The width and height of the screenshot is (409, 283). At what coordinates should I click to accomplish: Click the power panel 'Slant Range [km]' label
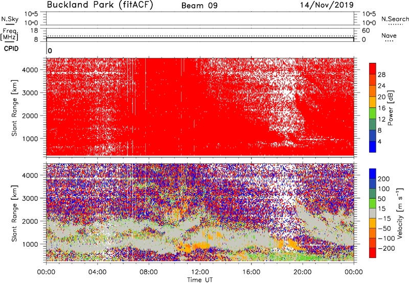coord(14,108)
